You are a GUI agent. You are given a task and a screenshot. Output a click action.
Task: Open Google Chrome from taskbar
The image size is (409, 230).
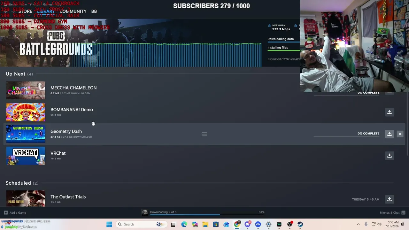[x=237, y=224]
